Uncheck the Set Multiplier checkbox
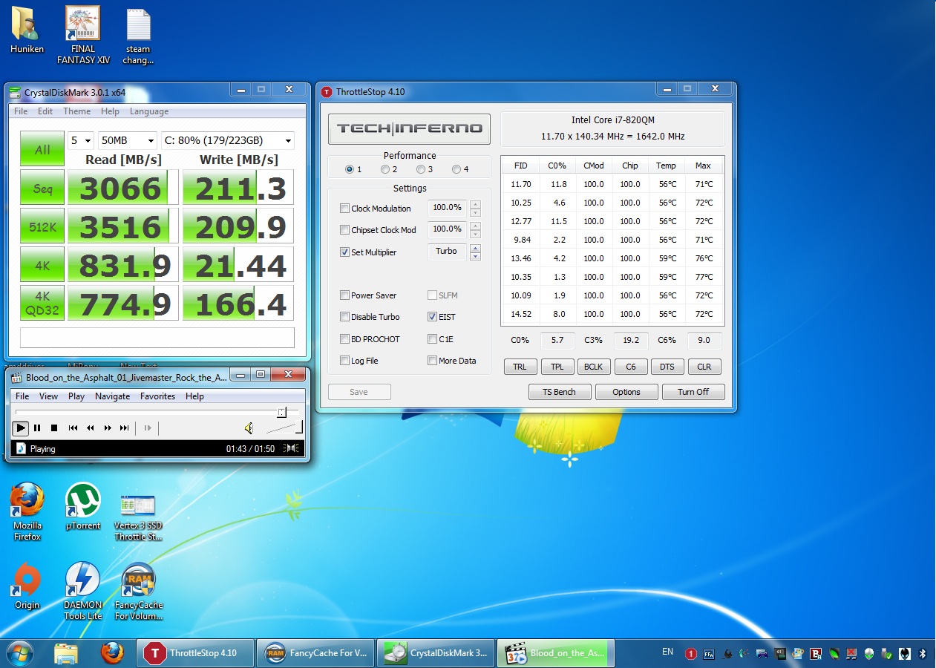Image resolution: width=936 pixels, height=668 pixels. pos(344,252)
